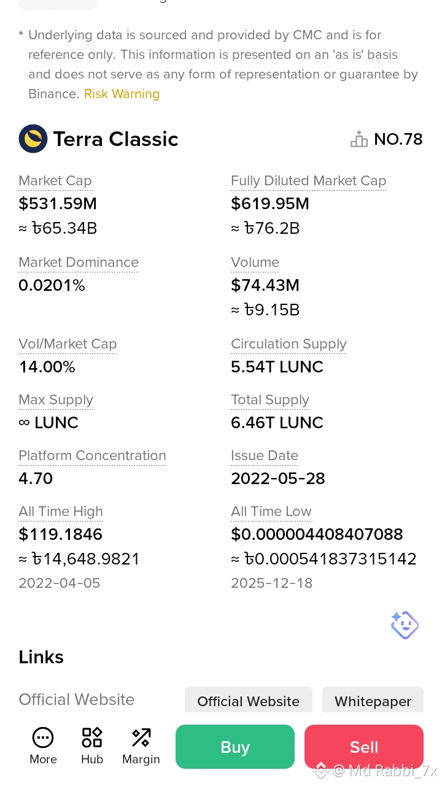Show Market Dominance explanation
Viewport: 442px width, 786px height.
[x=79, y=262]
